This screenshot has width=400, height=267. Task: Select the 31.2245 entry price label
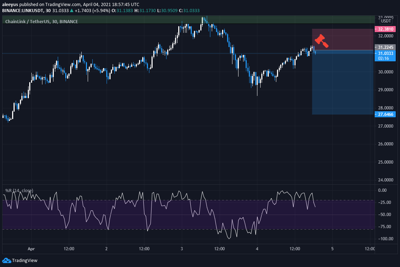coord(385,47)
